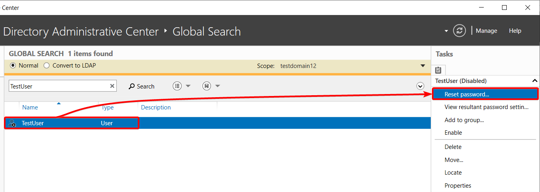Minimize the window
This screenshot has height=192, width=540.
[481, 8]
